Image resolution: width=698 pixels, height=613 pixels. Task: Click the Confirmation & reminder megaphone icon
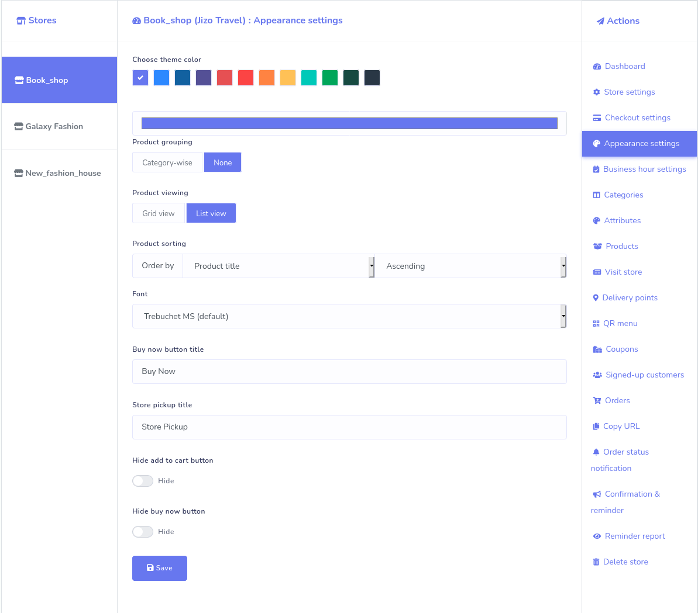pos(597,494)
